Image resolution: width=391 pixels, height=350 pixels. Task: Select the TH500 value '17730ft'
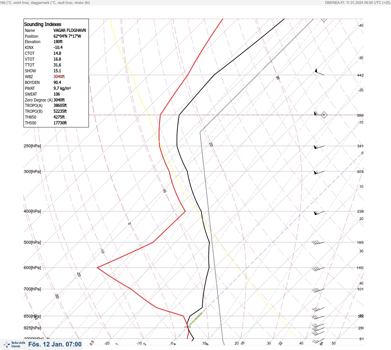click(x=60, y=123)
